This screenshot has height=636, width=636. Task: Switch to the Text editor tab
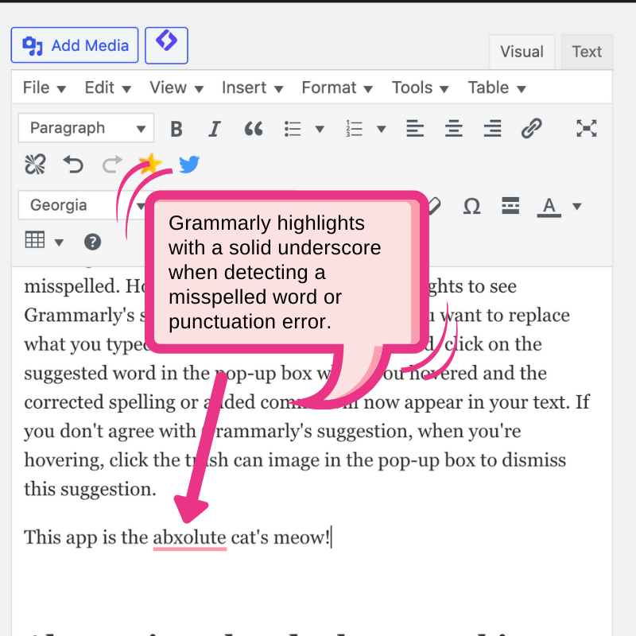(587, 52)
